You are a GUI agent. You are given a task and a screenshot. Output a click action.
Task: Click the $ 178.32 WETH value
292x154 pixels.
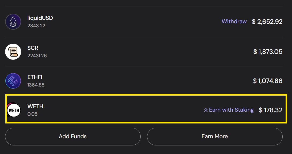[271, 110]
